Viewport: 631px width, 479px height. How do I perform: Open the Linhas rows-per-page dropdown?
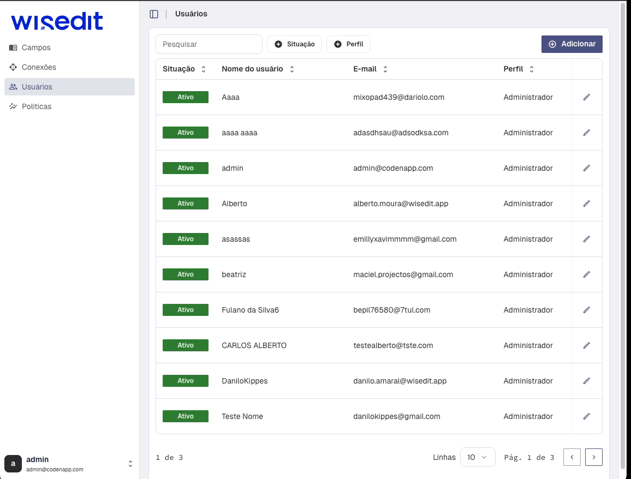[x=477, y=457]
